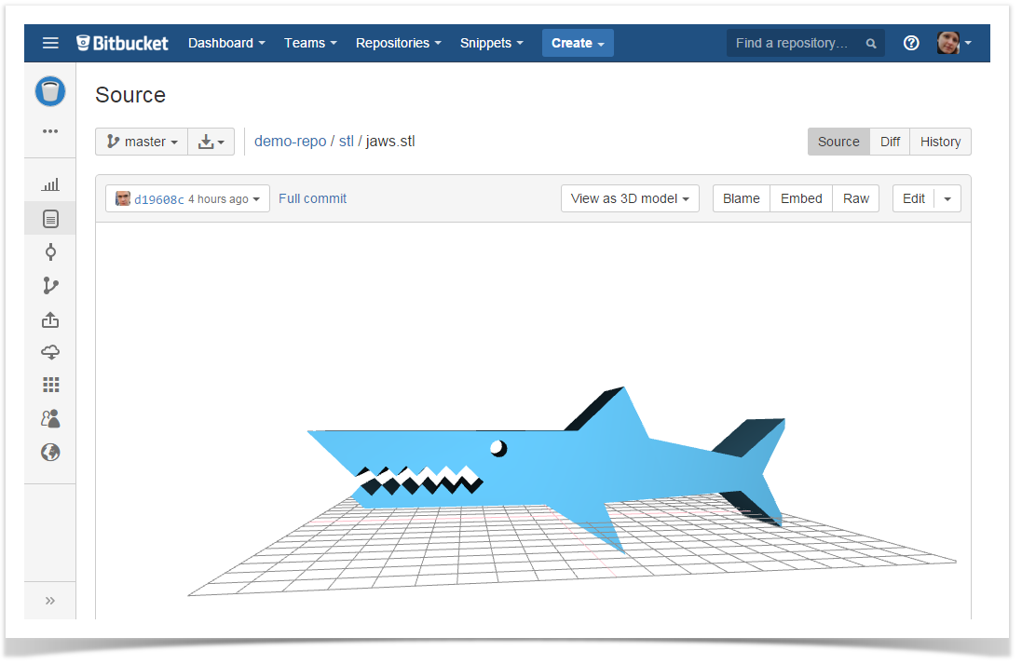Expand the master branch dropdown
The height and width of the screenshot is (665, 1022).
(x=142, y=142)
